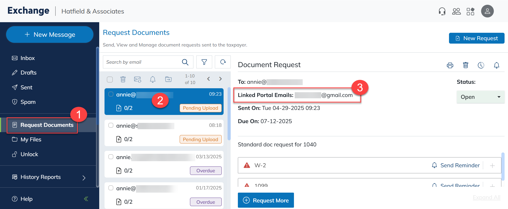The image size is (508, 209).
Task: Go to My Files
Action: point(31,140)
